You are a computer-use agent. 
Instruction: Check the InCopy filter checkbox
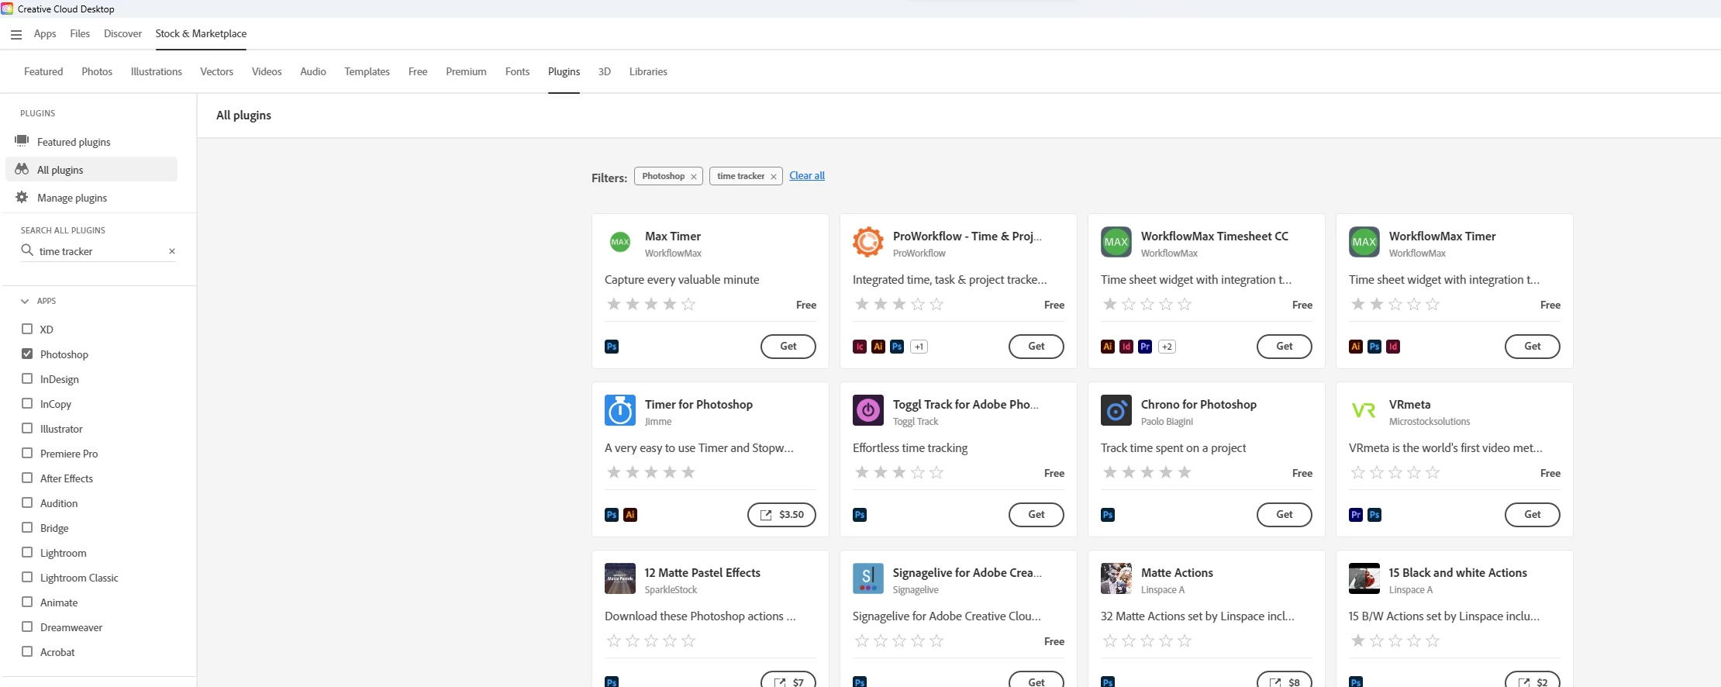(x=27, y=403)
